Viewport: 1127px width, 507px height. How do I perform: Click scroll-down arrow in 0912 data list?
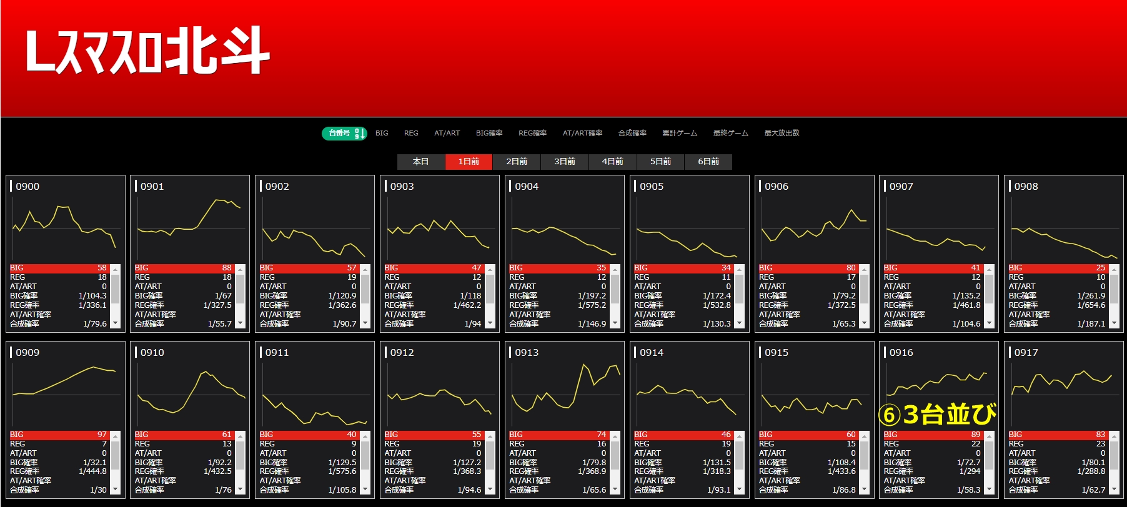pyautogui.click(x=490, y=490)
